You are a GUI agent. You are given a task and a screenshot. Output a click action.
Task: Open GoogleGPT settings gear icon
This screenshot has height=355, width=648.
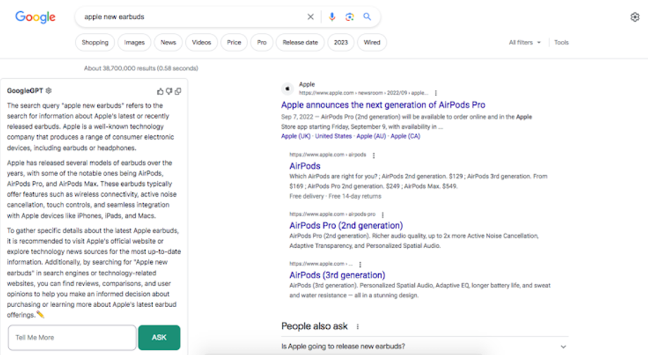(x=49, y=90)
